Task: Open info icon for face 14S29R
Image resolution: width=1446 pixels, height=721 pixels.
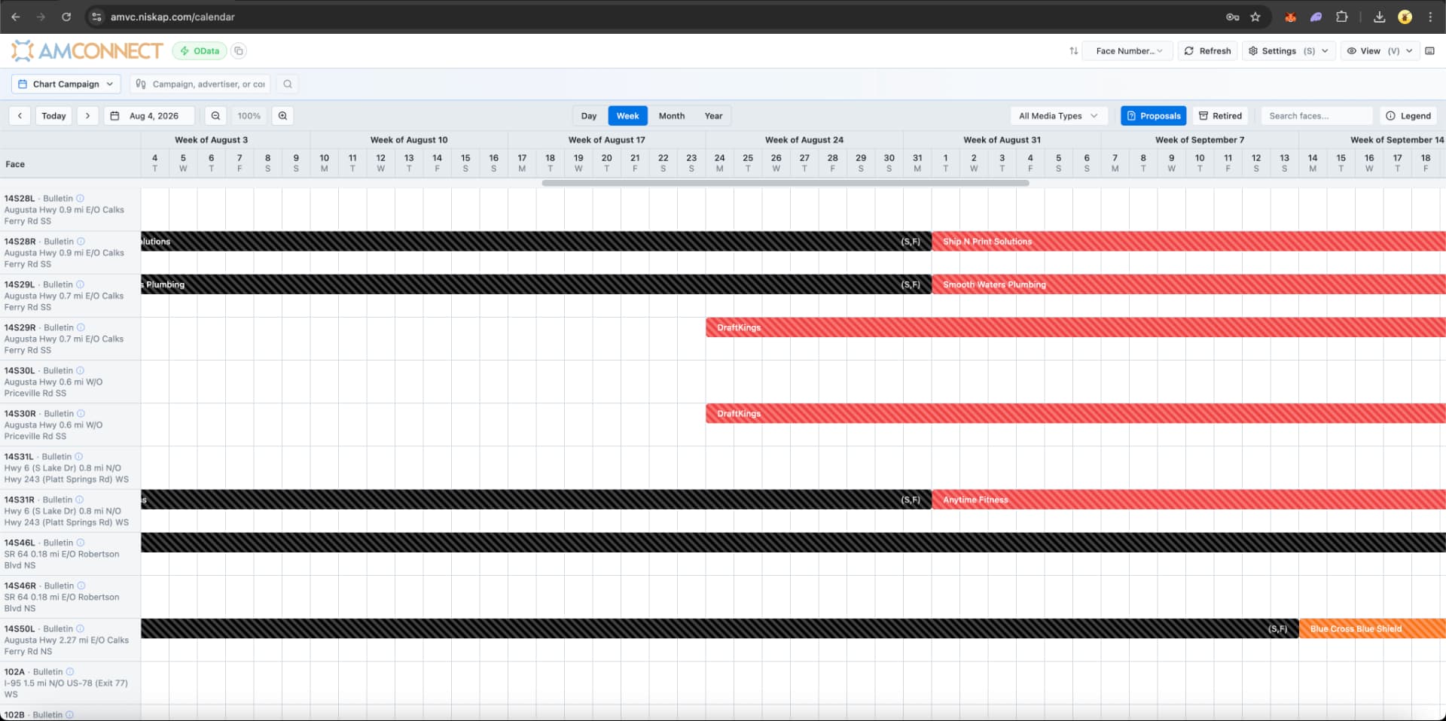Action: [x=81, y=327]
